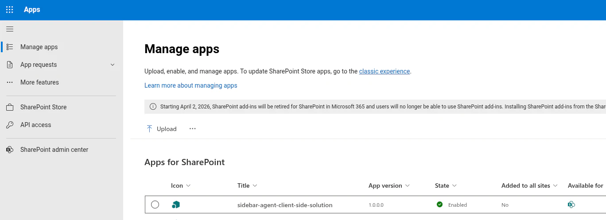The width and height of the screenshot is (606, 220).
Task: Collapse the navigation hamburger menu
Action: click(10, 29)
